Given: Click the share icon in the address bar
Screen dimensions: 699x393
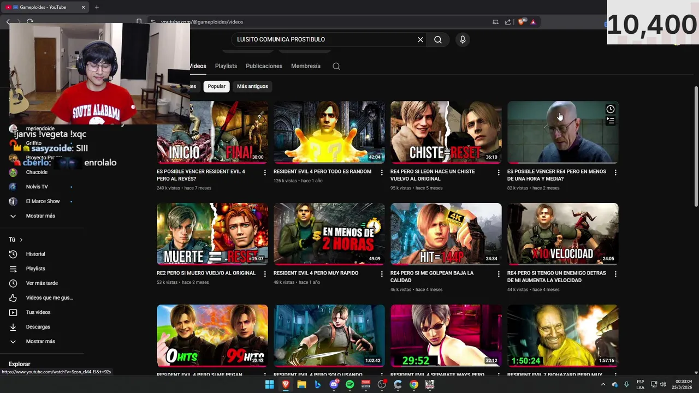Looking at the screenshot, I should tap(508, 22).
